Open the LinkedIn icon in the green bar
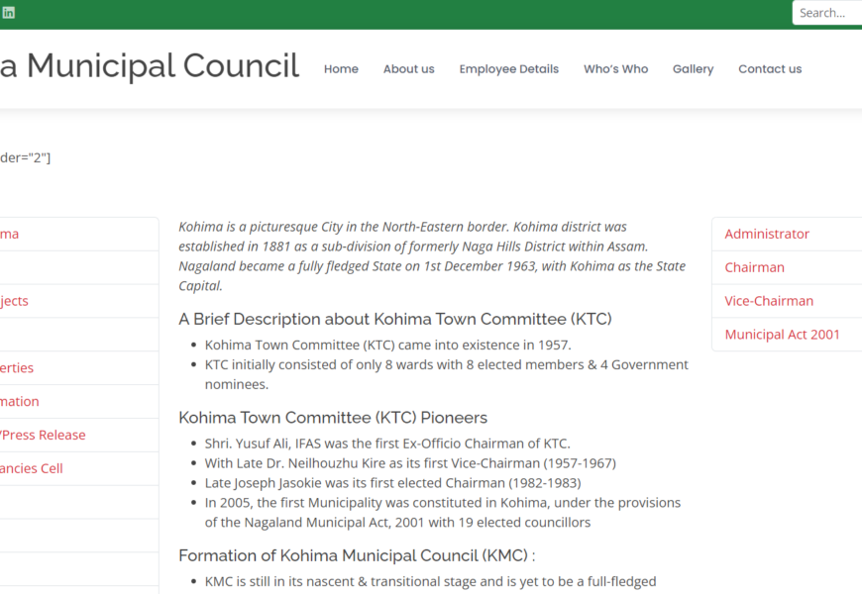This screenshot has width=862, height=594. tap(8, 13)
